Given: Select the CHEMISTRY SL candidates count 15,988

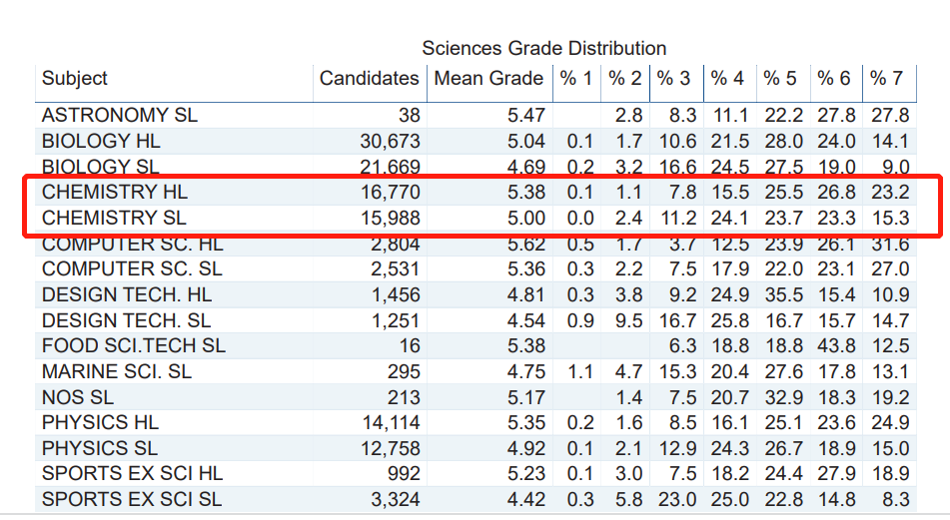Looking at the screenshot, I should pos(390,218).
